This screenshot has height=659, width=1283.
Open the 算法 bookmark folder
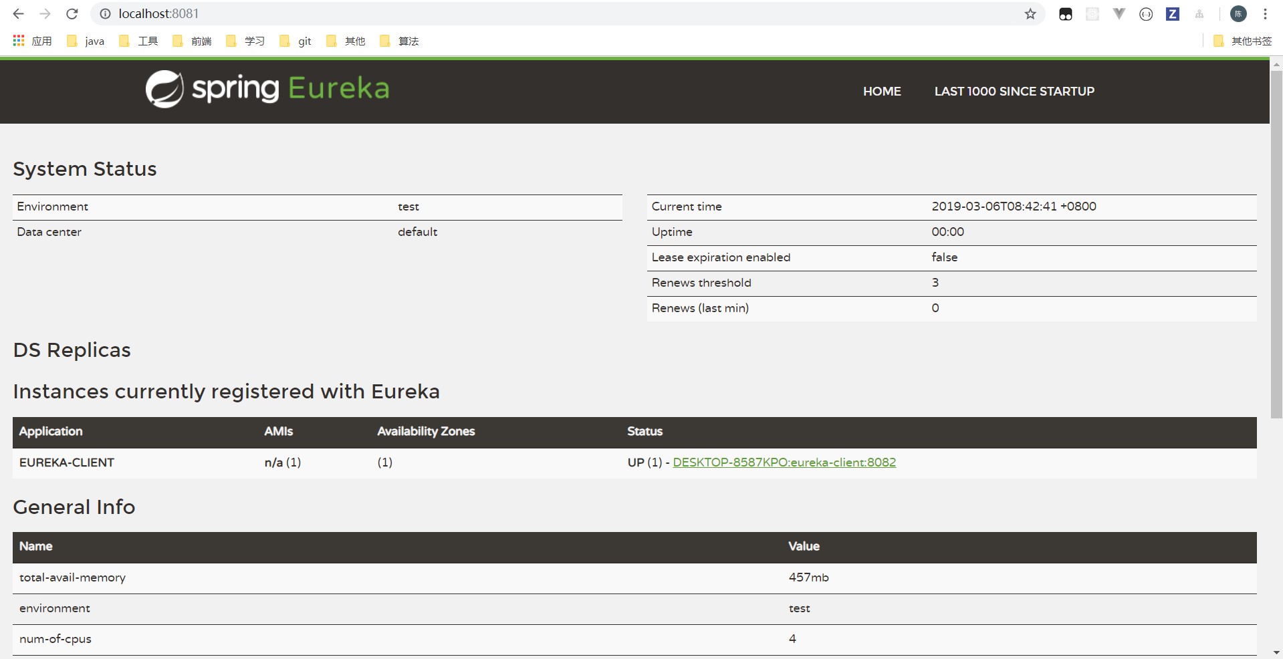click(x=399, y=41)
